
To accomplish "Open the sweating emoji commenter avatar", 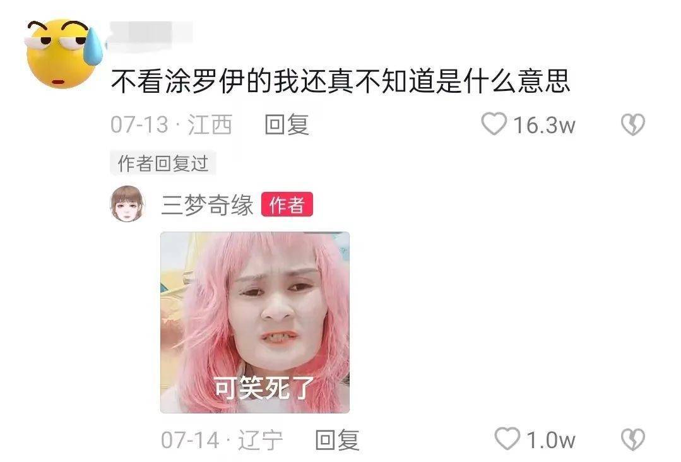I will [x=64, y=53].
